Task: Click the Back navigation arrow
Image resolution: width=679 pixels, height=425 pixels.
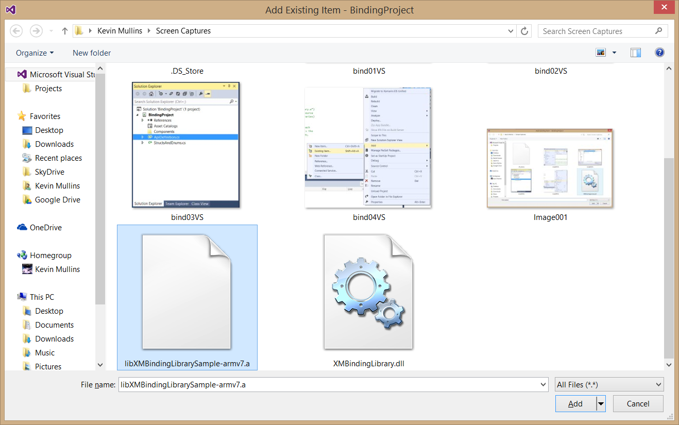Action: [16, 31]
